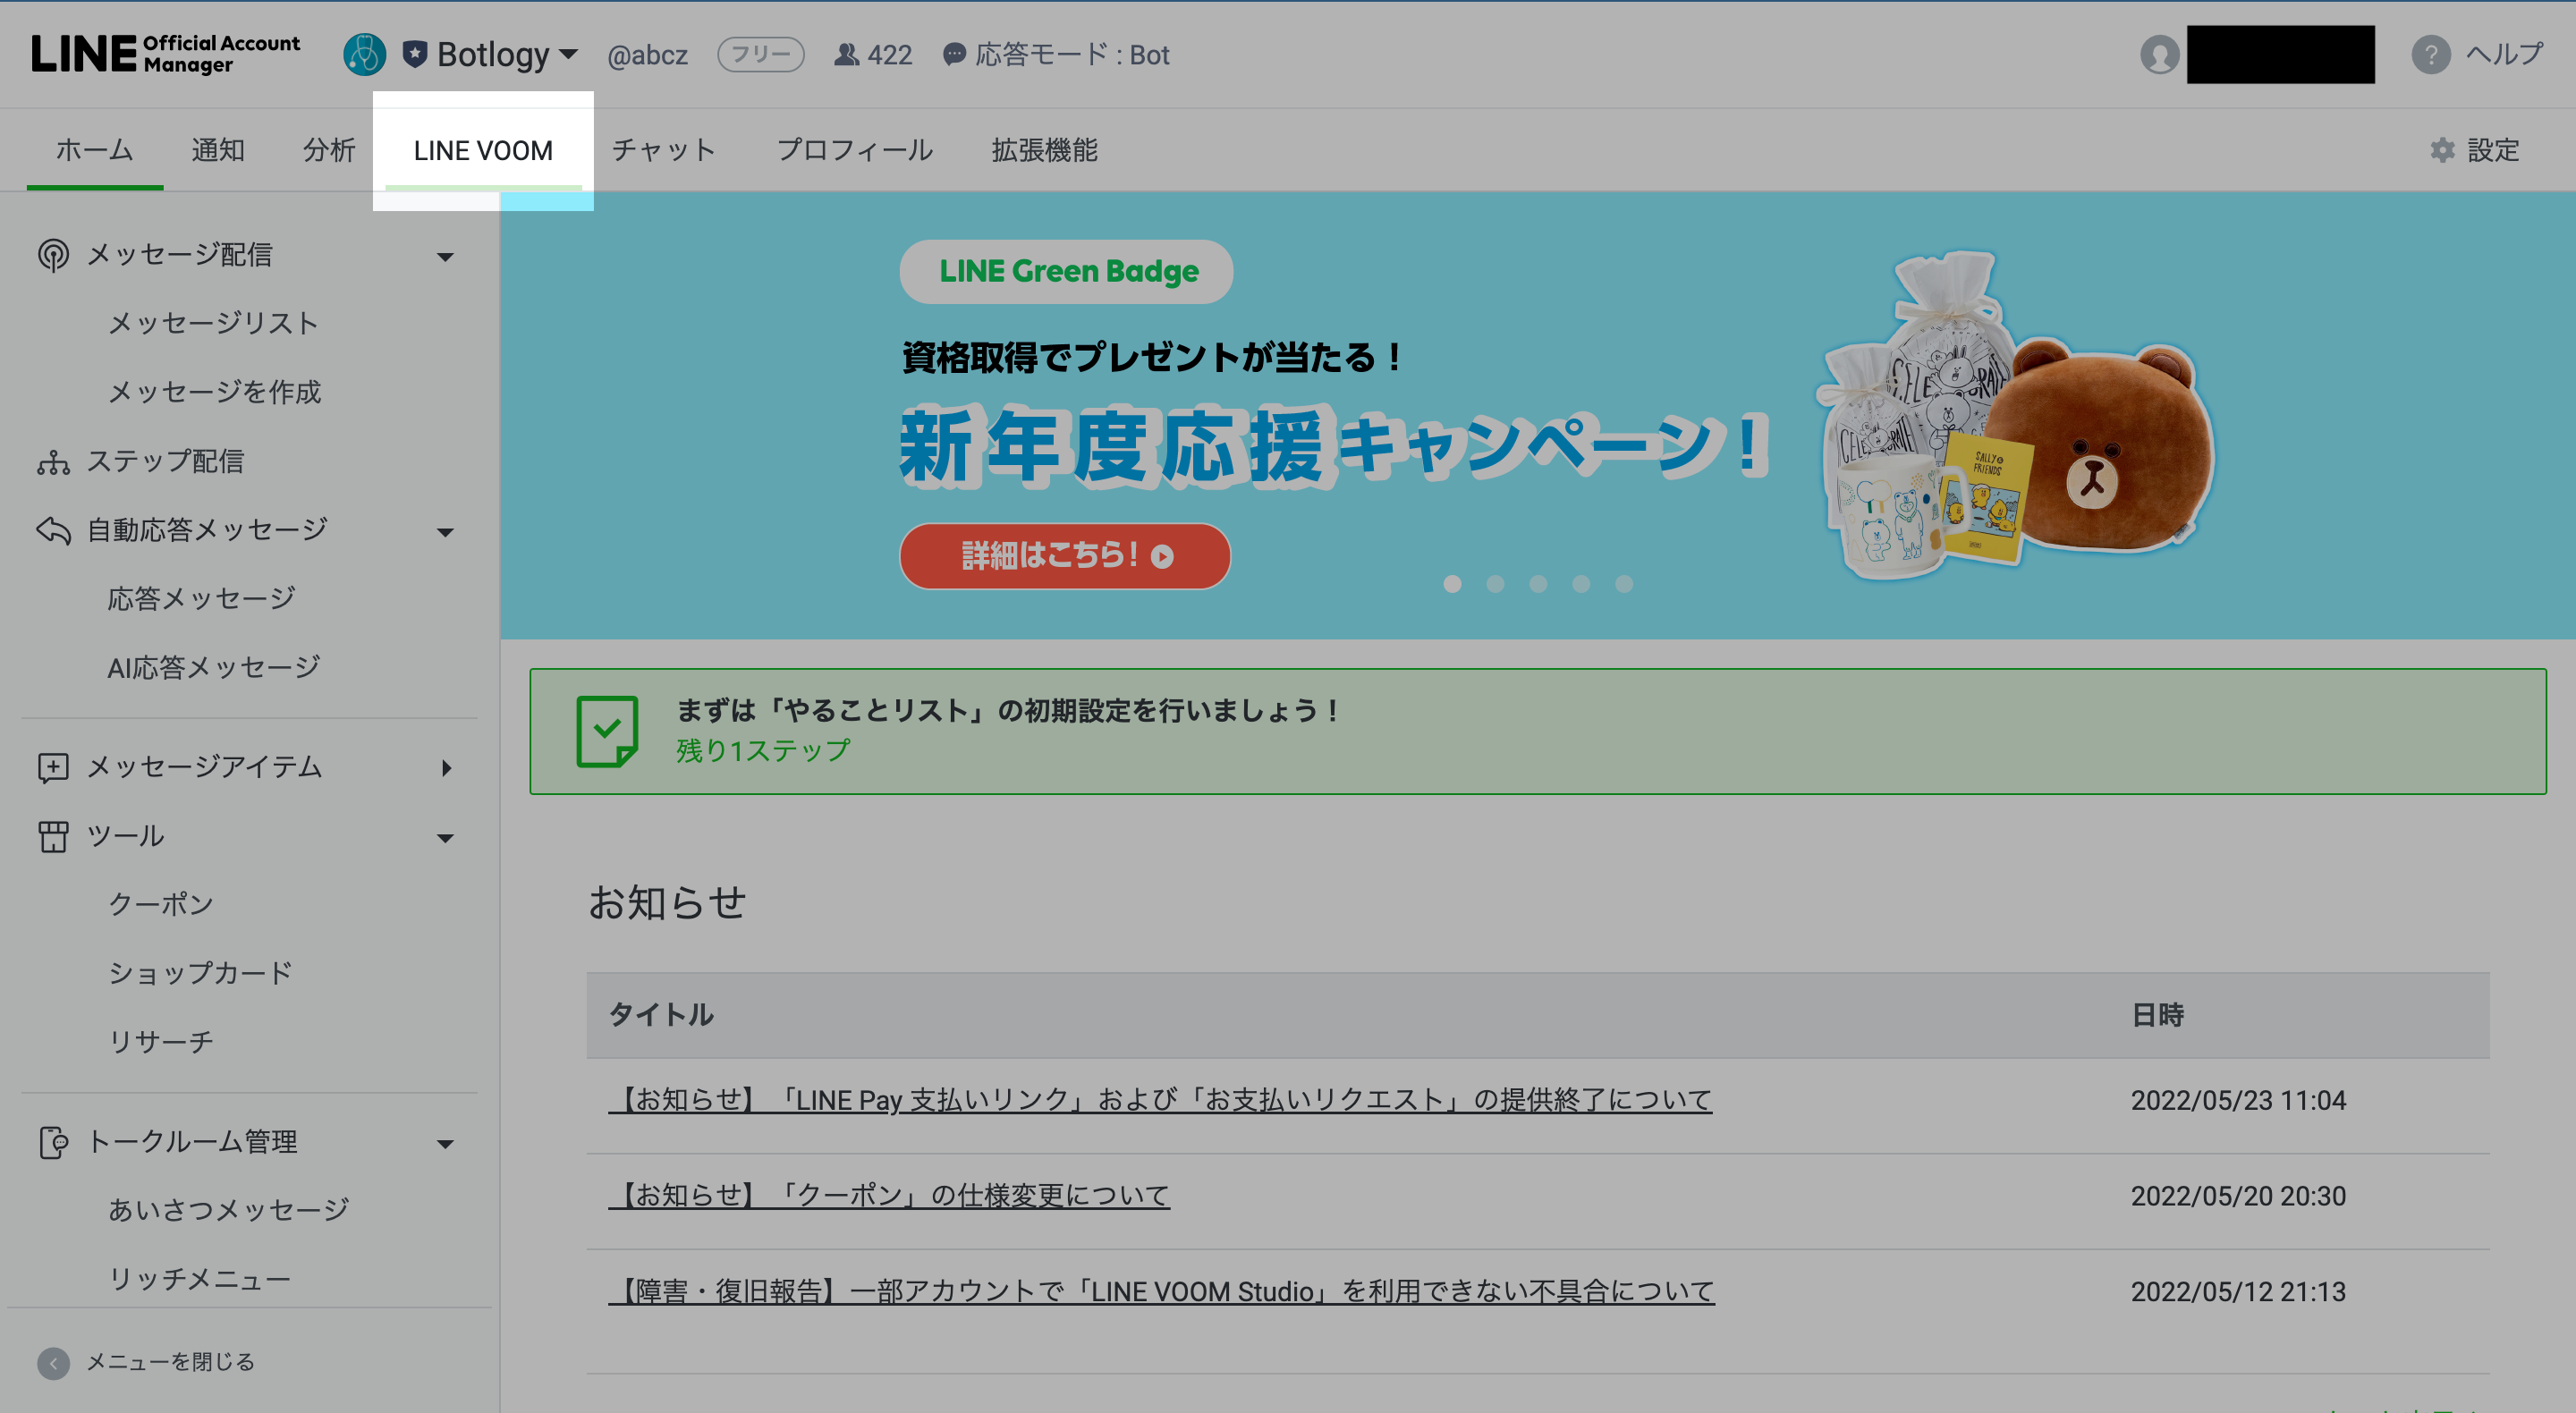Collapse the 自動応答メッセージ section arrow
The image size is (2576, 1413).
(445, 532)
